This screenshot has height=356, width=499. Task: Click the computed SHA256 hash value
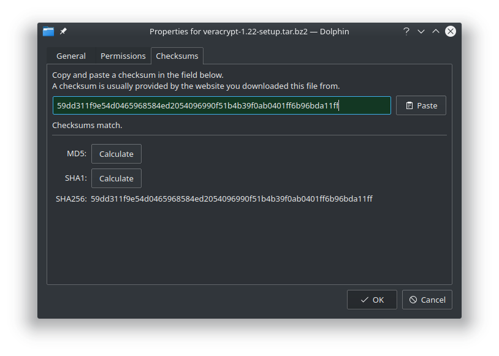[x=232, y=199]
